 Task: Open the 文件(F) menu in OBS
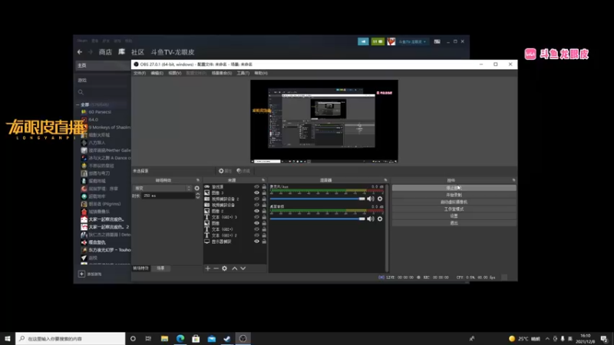coord(140,73)
